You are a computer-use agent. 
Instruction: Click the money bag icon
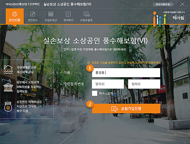tap(8, 106)
